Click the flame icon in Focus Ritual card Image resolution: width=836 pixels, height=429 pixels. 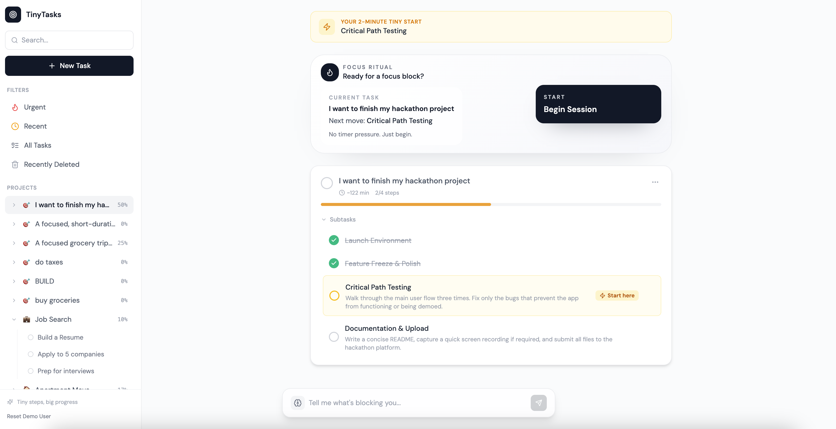point(330,72)
